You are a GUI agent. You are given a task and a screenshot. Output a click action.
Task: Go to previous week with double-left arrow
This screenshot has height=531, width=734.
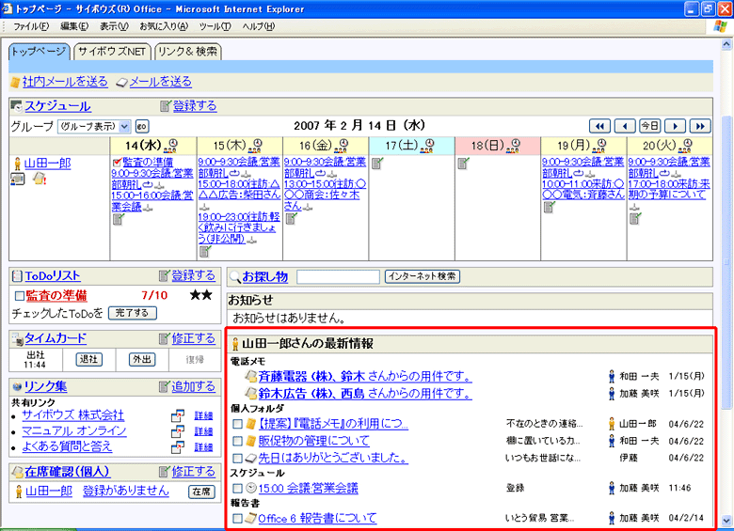599,126
